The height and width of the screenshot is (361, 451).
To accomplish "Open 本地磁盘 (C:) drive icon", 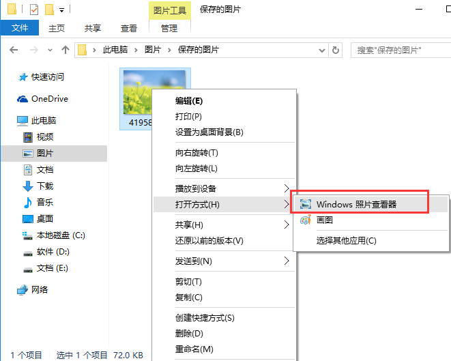I will click(x=27, y=235).
